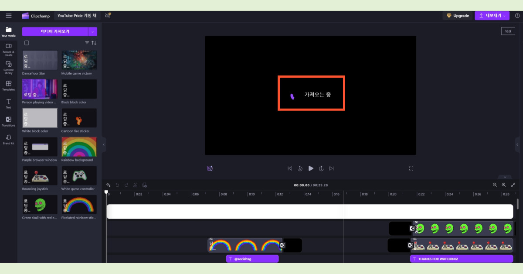Select THANKS FOR WATCHING text clip

tap(462, 259)
